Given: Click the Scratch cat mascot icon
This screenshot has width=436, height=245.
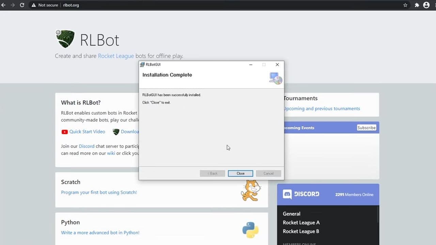Looking at the screenshot, I should (x=251, y=191).
